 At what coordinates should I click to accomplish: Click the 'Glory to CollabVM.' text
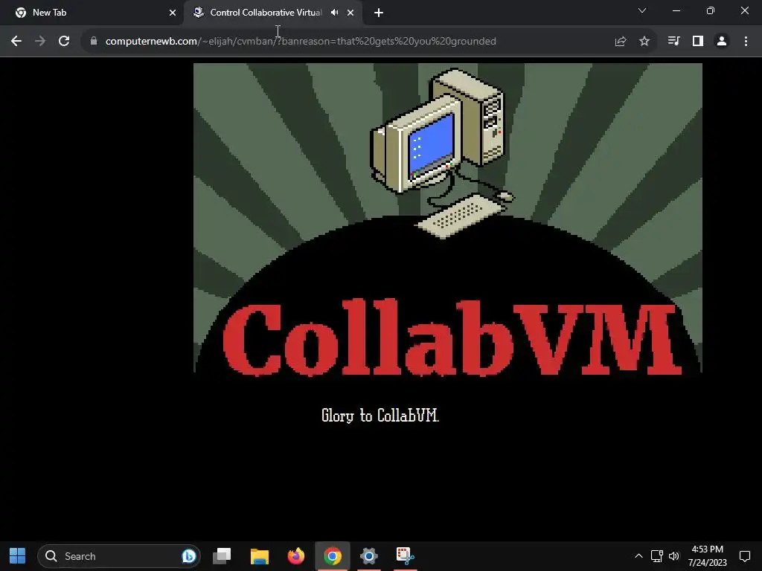380,416
